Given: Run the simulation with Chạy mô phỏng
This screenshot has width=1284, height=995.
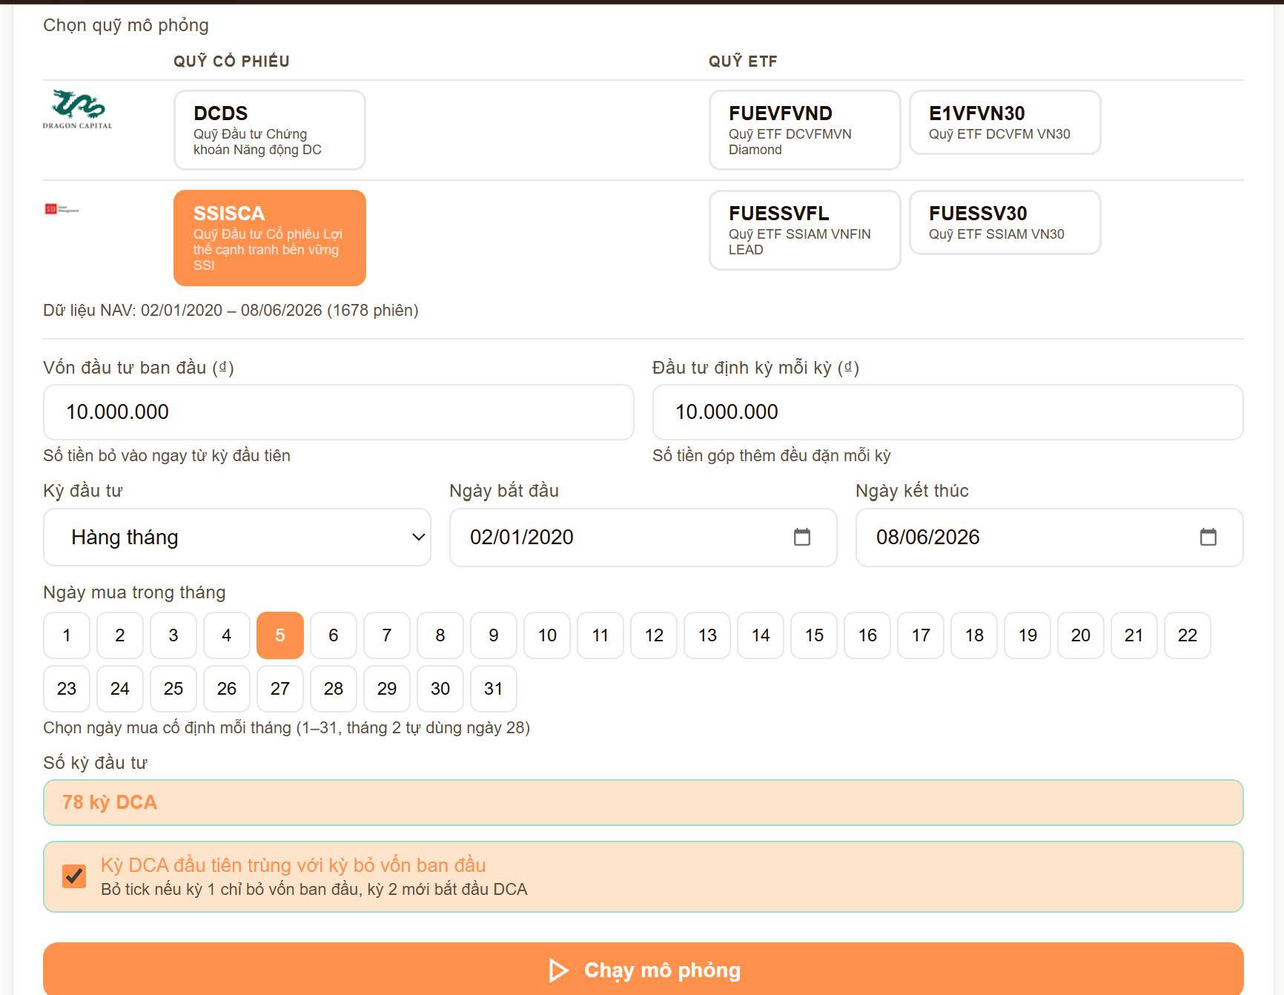Looking at the screenshot, I should tap(643, 970).
